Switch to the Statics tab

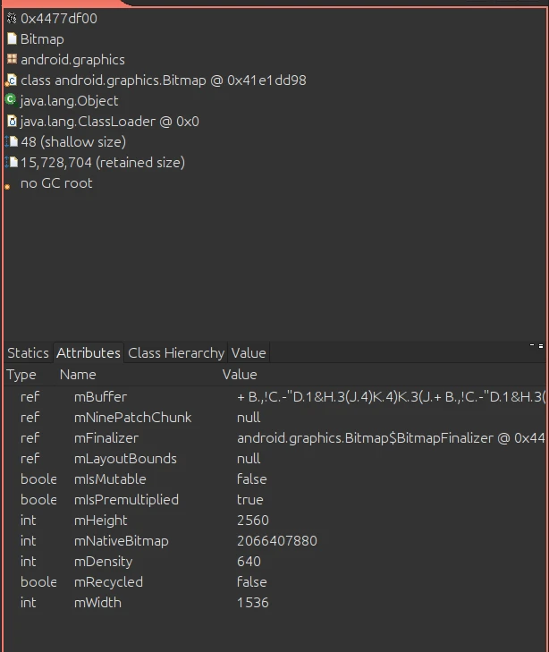[28, 352]
